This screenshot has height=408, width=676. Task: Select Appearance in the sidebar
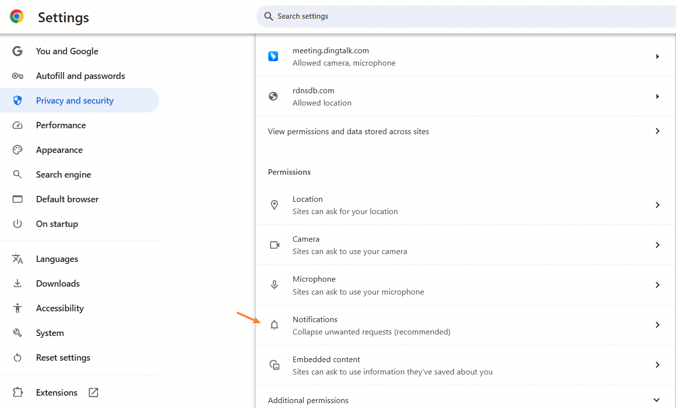59,150
